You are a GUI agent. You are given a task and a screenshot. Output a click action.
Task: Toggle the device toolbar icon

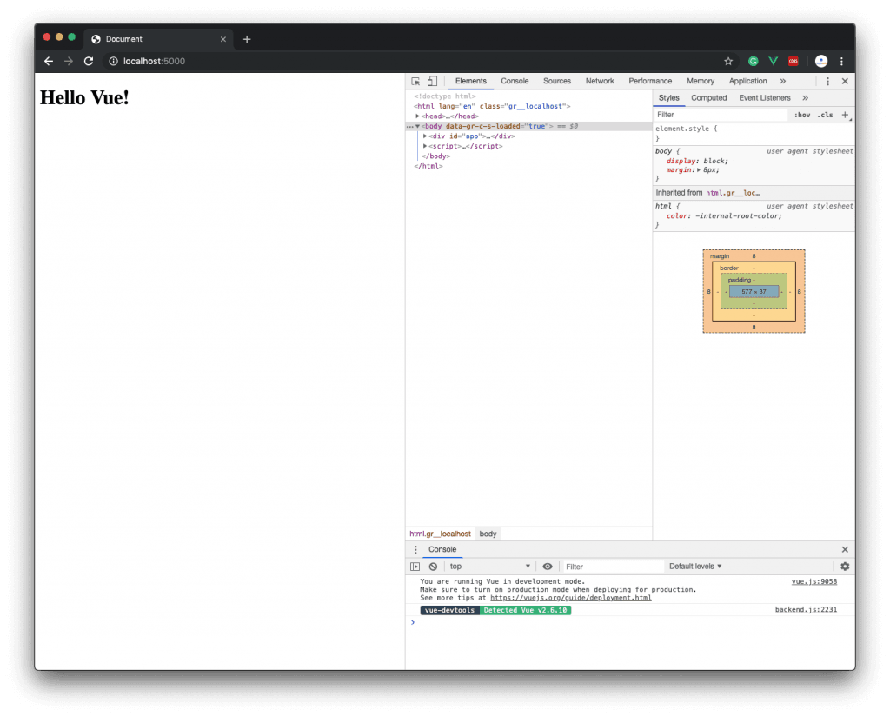point(433,81)
